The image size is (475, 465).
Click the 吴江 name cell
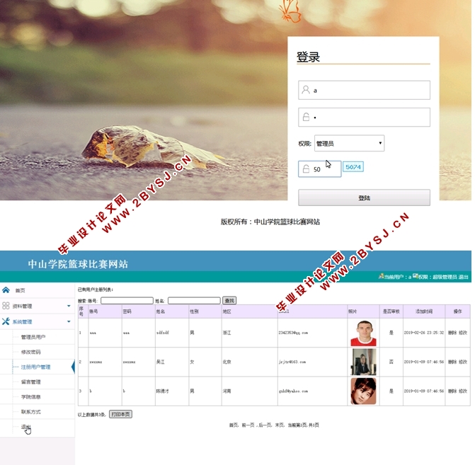click(x=172, y=362)
